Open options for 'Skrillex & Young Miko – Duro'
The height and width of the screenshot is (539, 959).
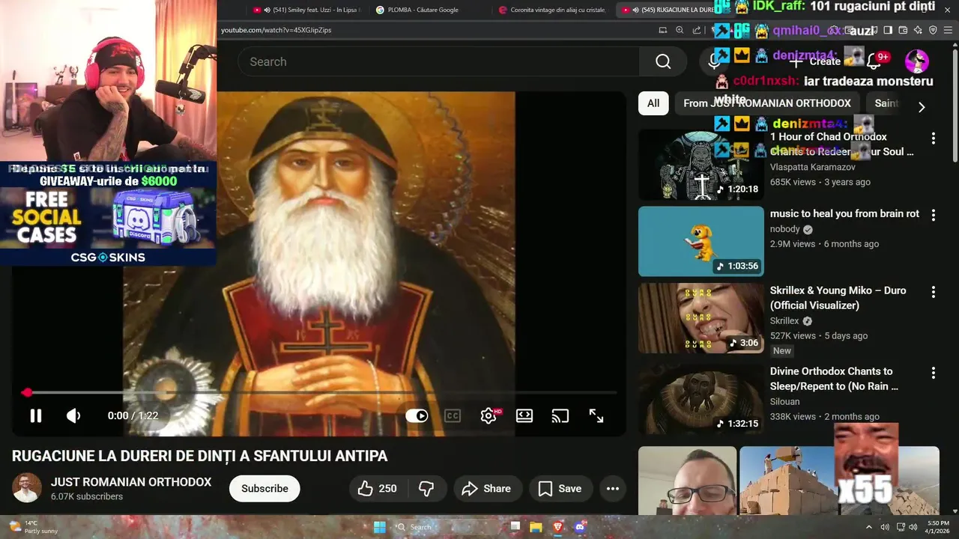coord(934,292)
